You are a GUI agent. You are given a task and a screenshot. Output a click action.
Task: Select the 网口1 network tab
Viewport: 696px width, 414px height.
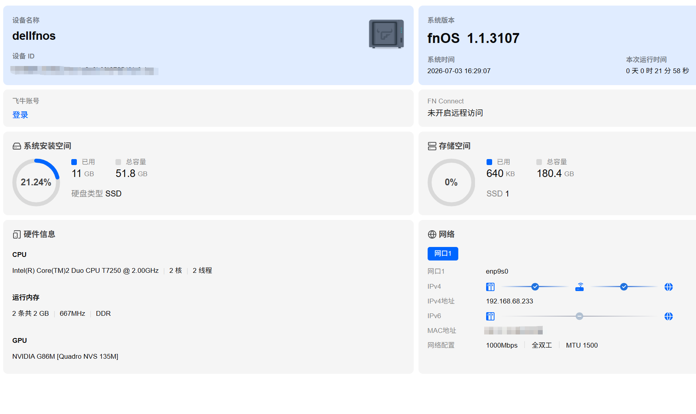443,254
